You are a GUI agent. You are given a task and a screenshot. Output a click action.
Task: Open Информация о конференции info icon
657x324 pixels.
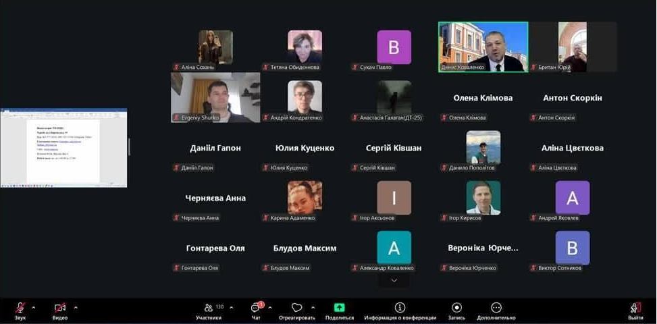tap(400, 308)
